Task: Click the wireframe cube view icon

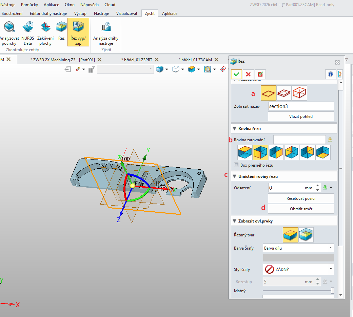Action: click(x=176, y=69)
